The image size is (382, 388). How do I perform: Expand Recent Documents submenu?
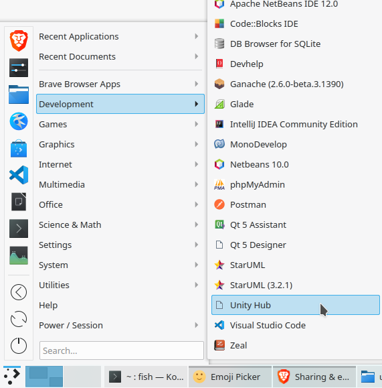pyautogui.click(x=120, y=57)
